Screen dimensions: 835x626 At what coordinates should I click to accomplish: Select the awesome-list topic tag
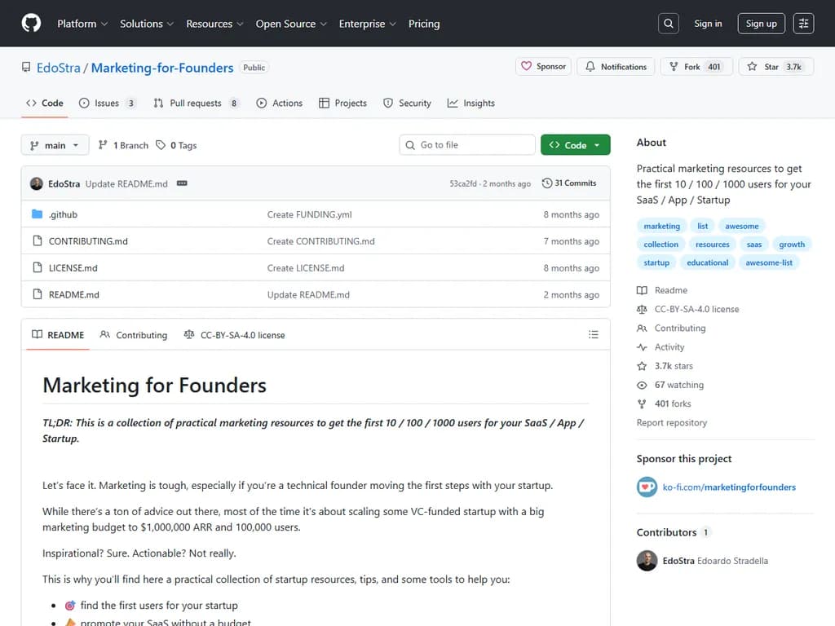pos(768,262)
